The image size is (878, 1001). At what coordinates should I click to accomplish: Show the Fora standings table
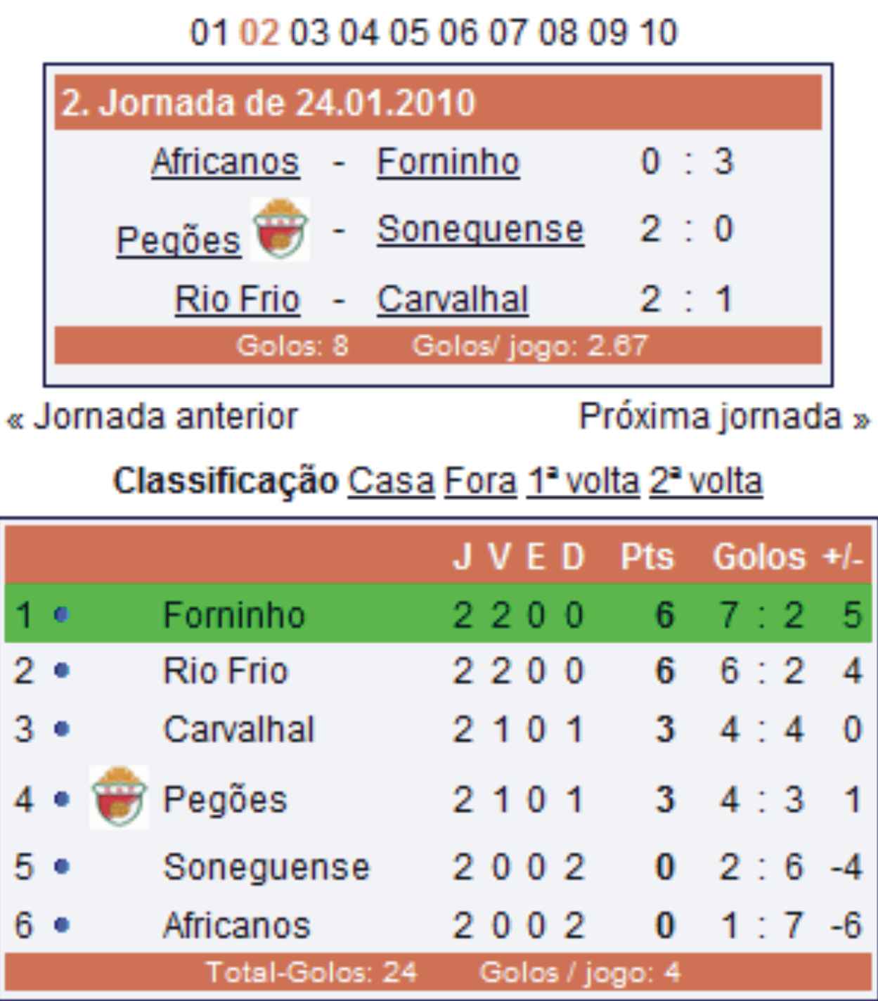click(x=480, y=482)
